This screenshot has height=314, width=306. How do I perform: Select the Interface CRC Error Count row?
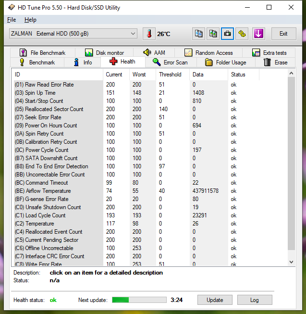coord(136,256)
